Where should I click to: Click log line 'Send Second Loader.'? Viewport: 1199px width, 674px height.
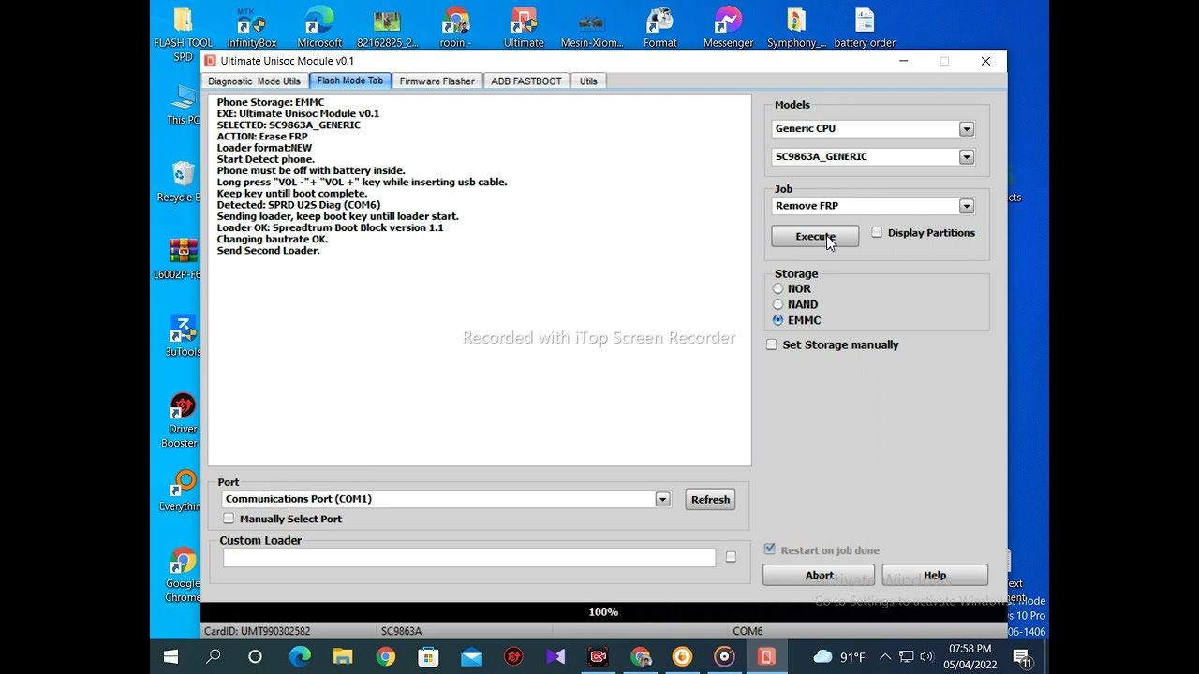click(269, 250)
